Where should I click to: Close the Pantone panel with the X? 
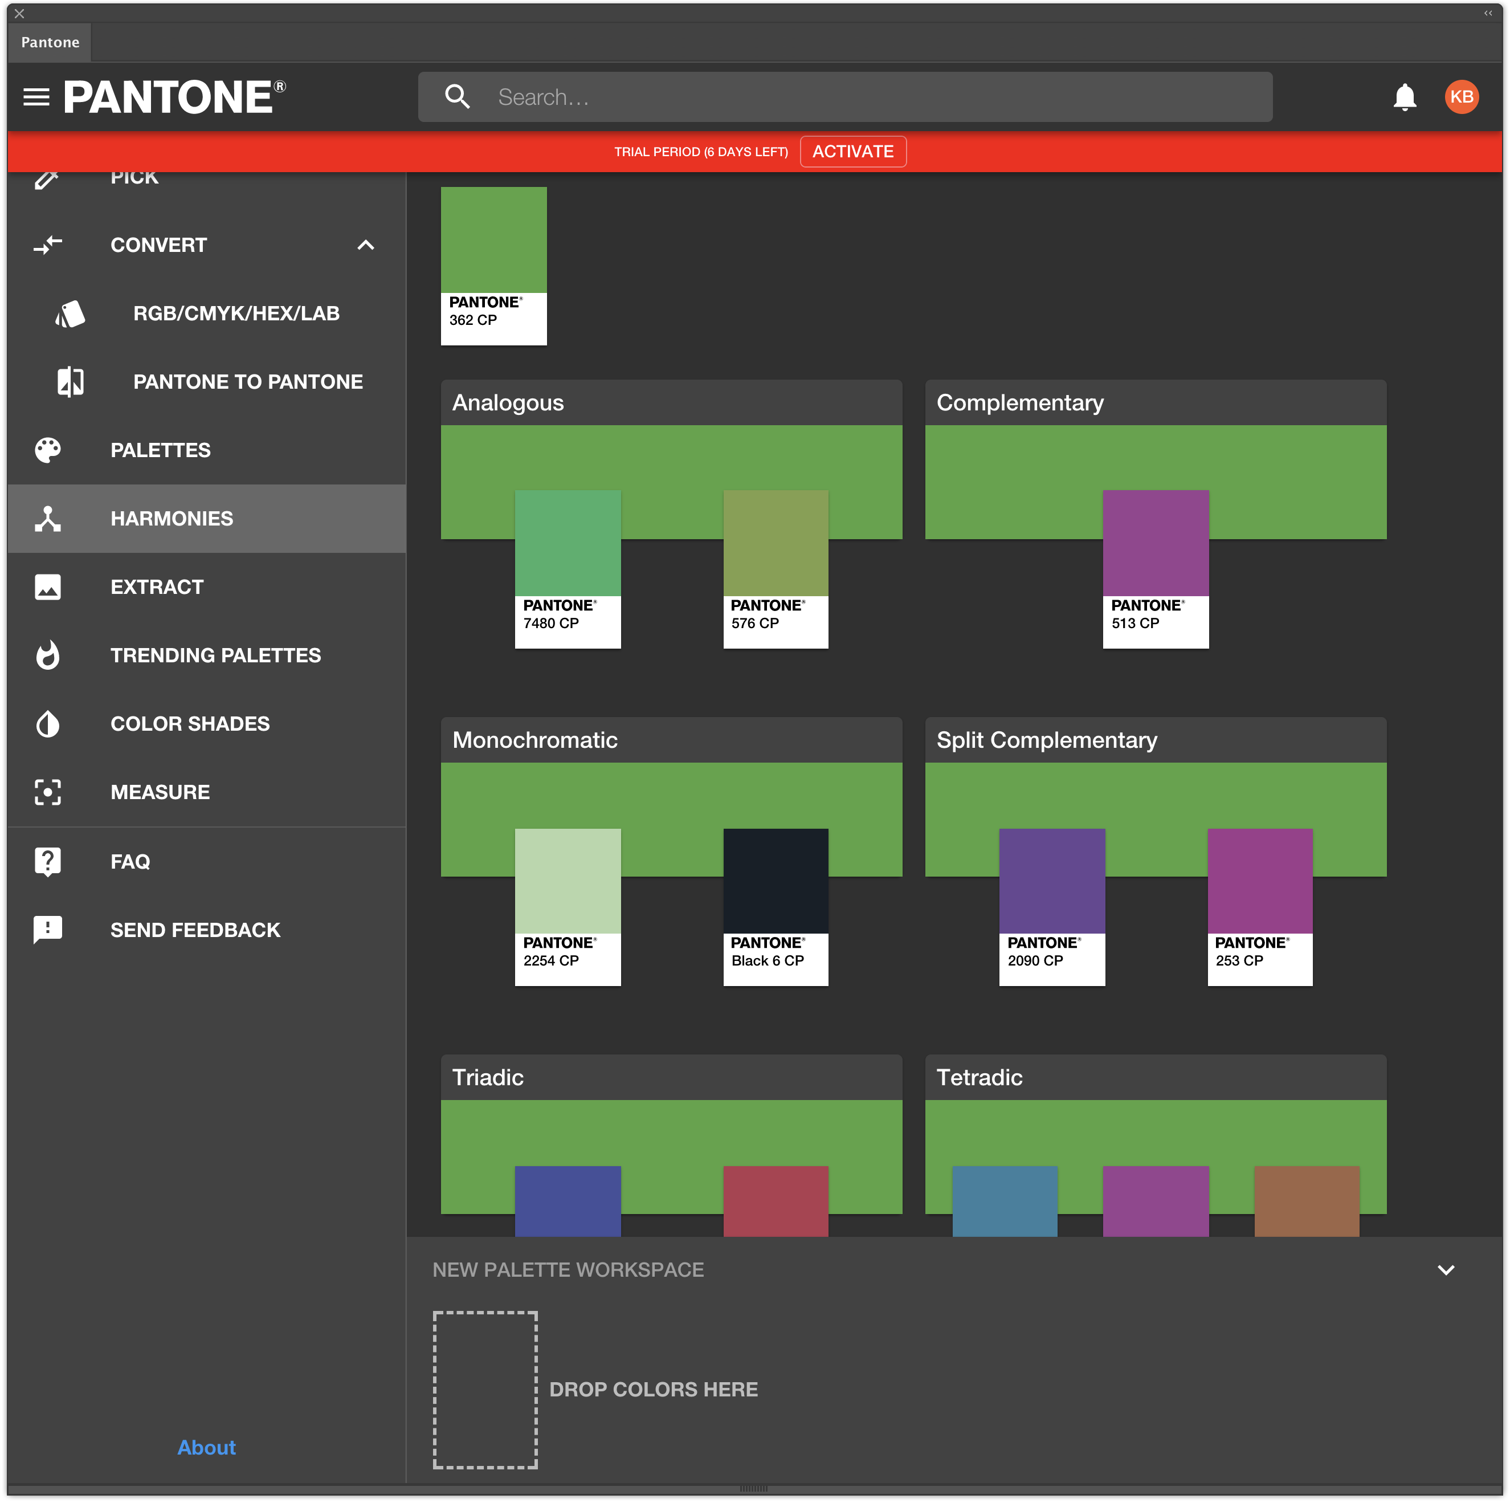tap(19, 13)
